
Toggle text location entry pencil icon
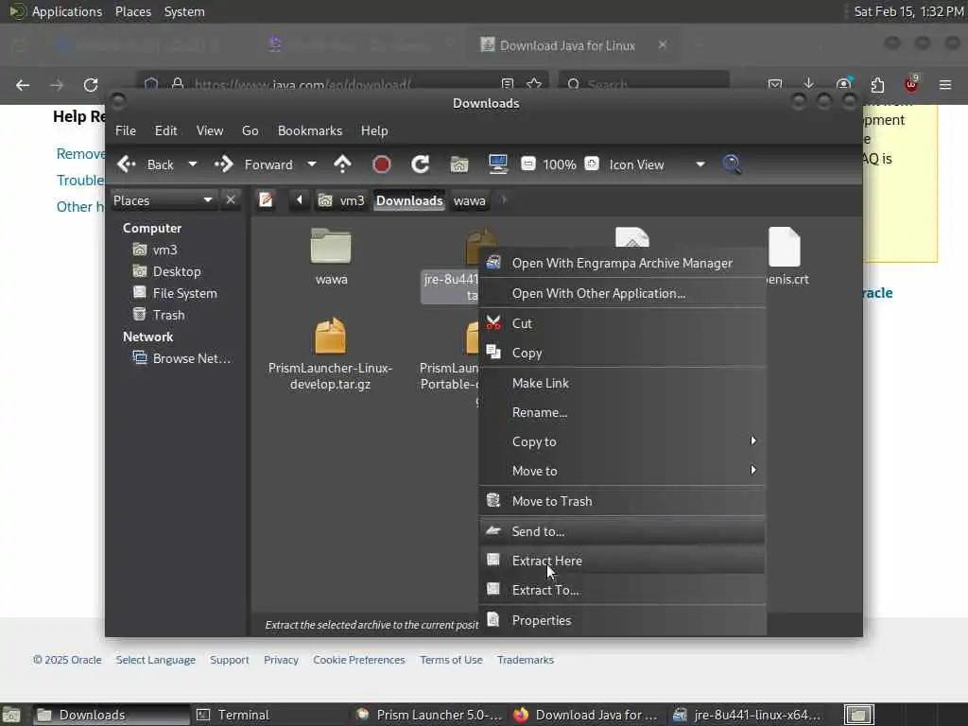pyautogui.click(x=266, y=200)
